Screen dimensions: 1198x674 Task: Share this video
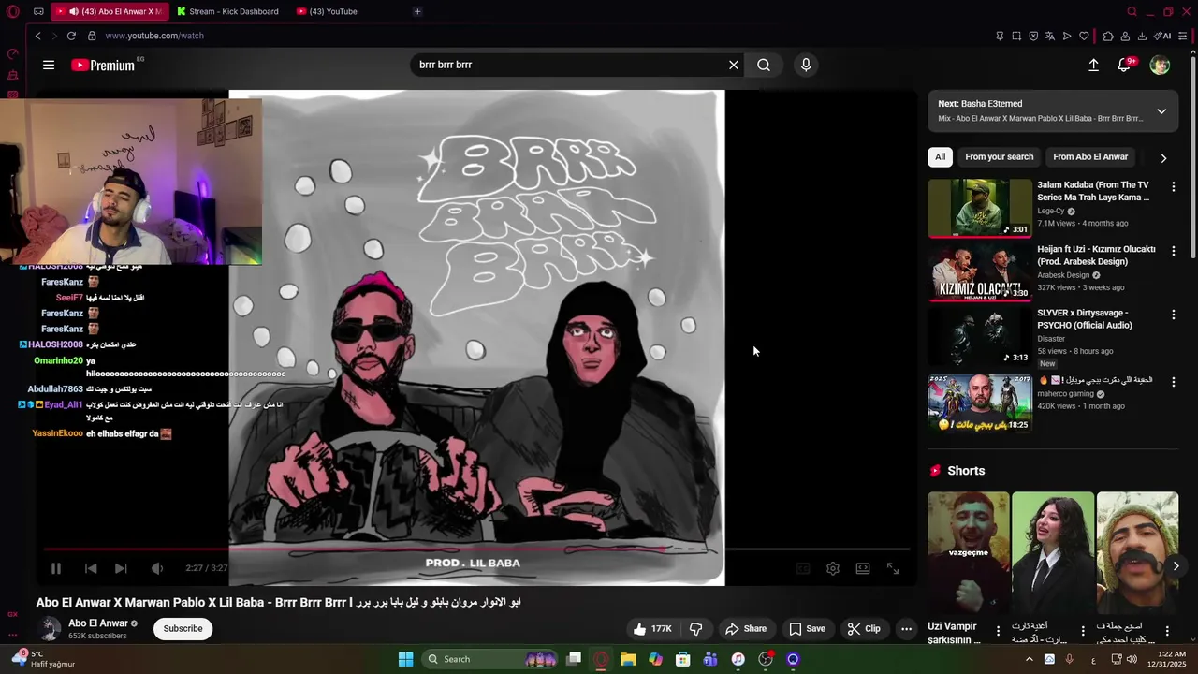(x=746, y=629)
